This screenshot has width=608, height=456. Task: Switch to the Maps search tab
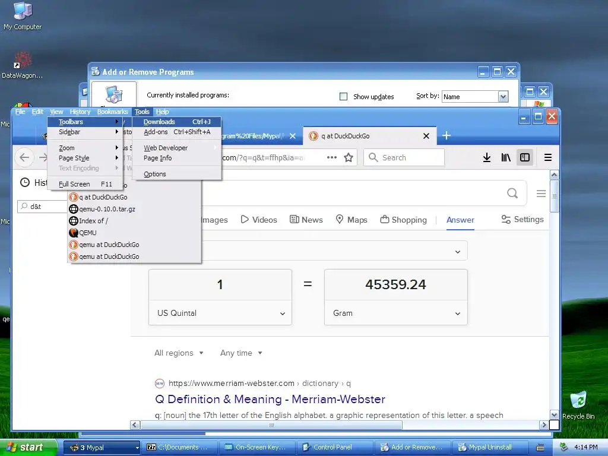[351, 220]
